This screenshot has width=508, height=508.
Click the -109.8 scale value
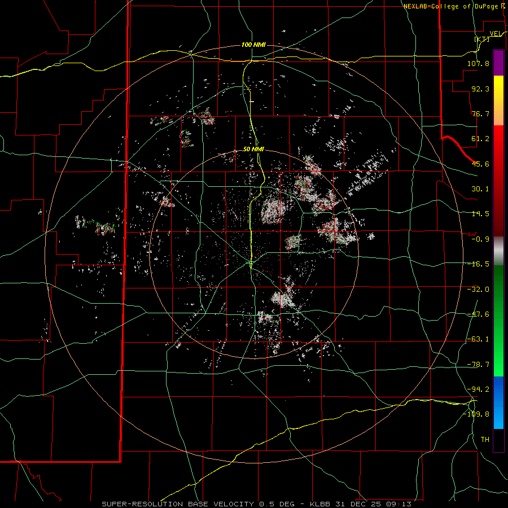click(x=476, y=414)
